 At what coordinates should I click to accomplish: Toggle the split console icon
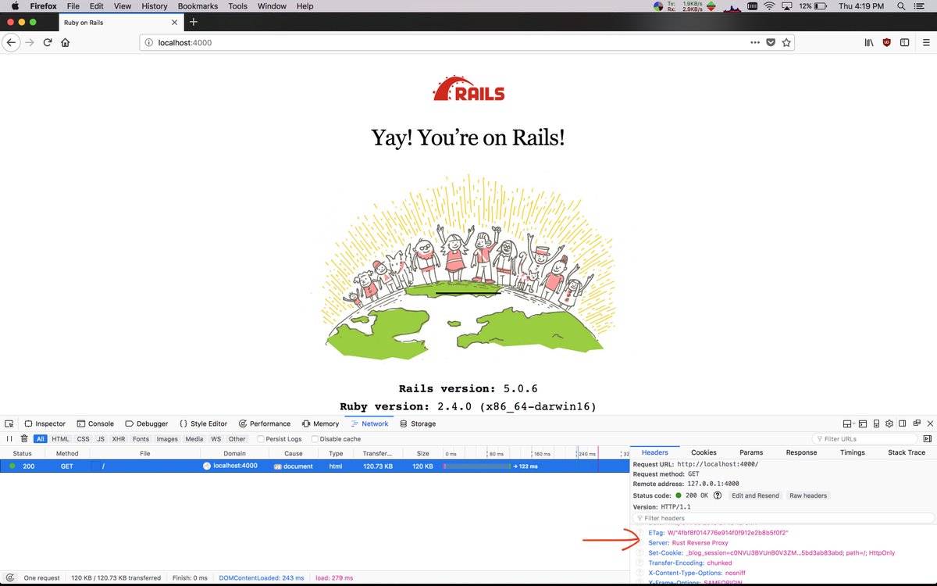click(863, 423)
